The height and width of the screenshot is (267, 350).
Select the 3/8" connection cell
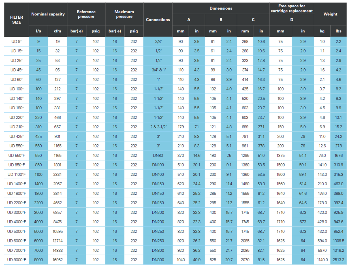pos(158,42)
